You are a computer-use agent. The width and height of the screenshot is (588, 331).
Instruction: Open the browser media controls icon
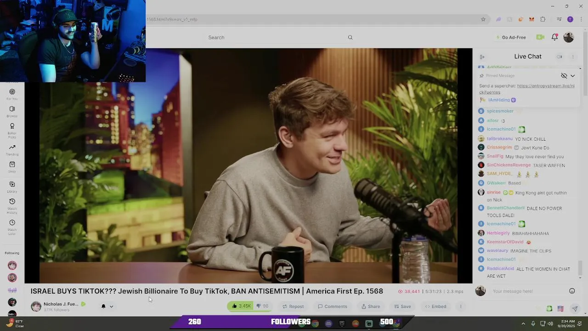click(559, 19)
